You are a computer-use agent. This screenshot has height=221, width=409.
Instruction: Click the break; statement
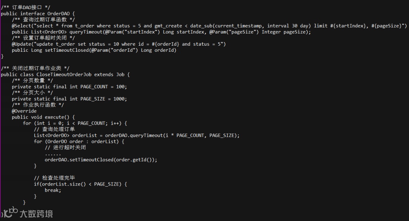[53, 190]
